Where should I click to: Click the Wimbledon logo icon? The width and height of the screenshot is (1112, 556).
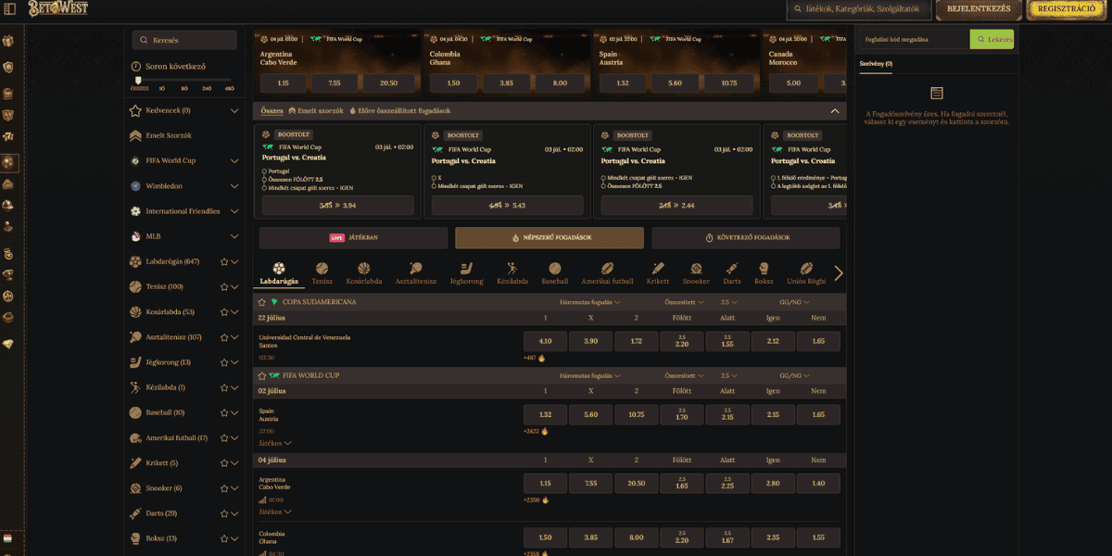[x=136, y=185]
